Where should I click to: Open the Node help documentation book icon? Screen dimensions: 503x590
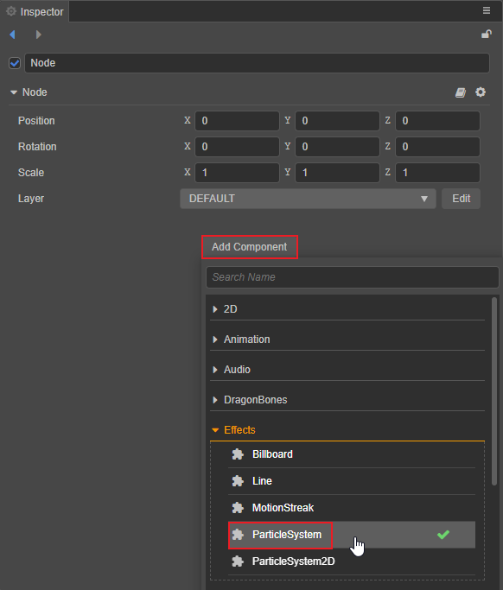click(x=461, y=92)
